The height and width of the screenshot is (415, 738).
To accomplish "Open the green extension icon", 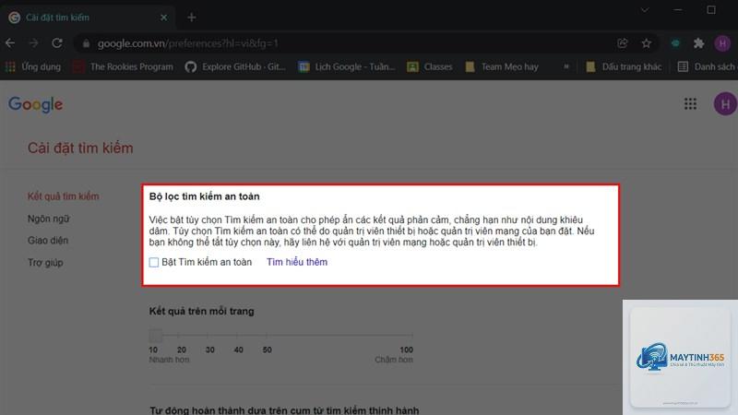I will (675, 43).
